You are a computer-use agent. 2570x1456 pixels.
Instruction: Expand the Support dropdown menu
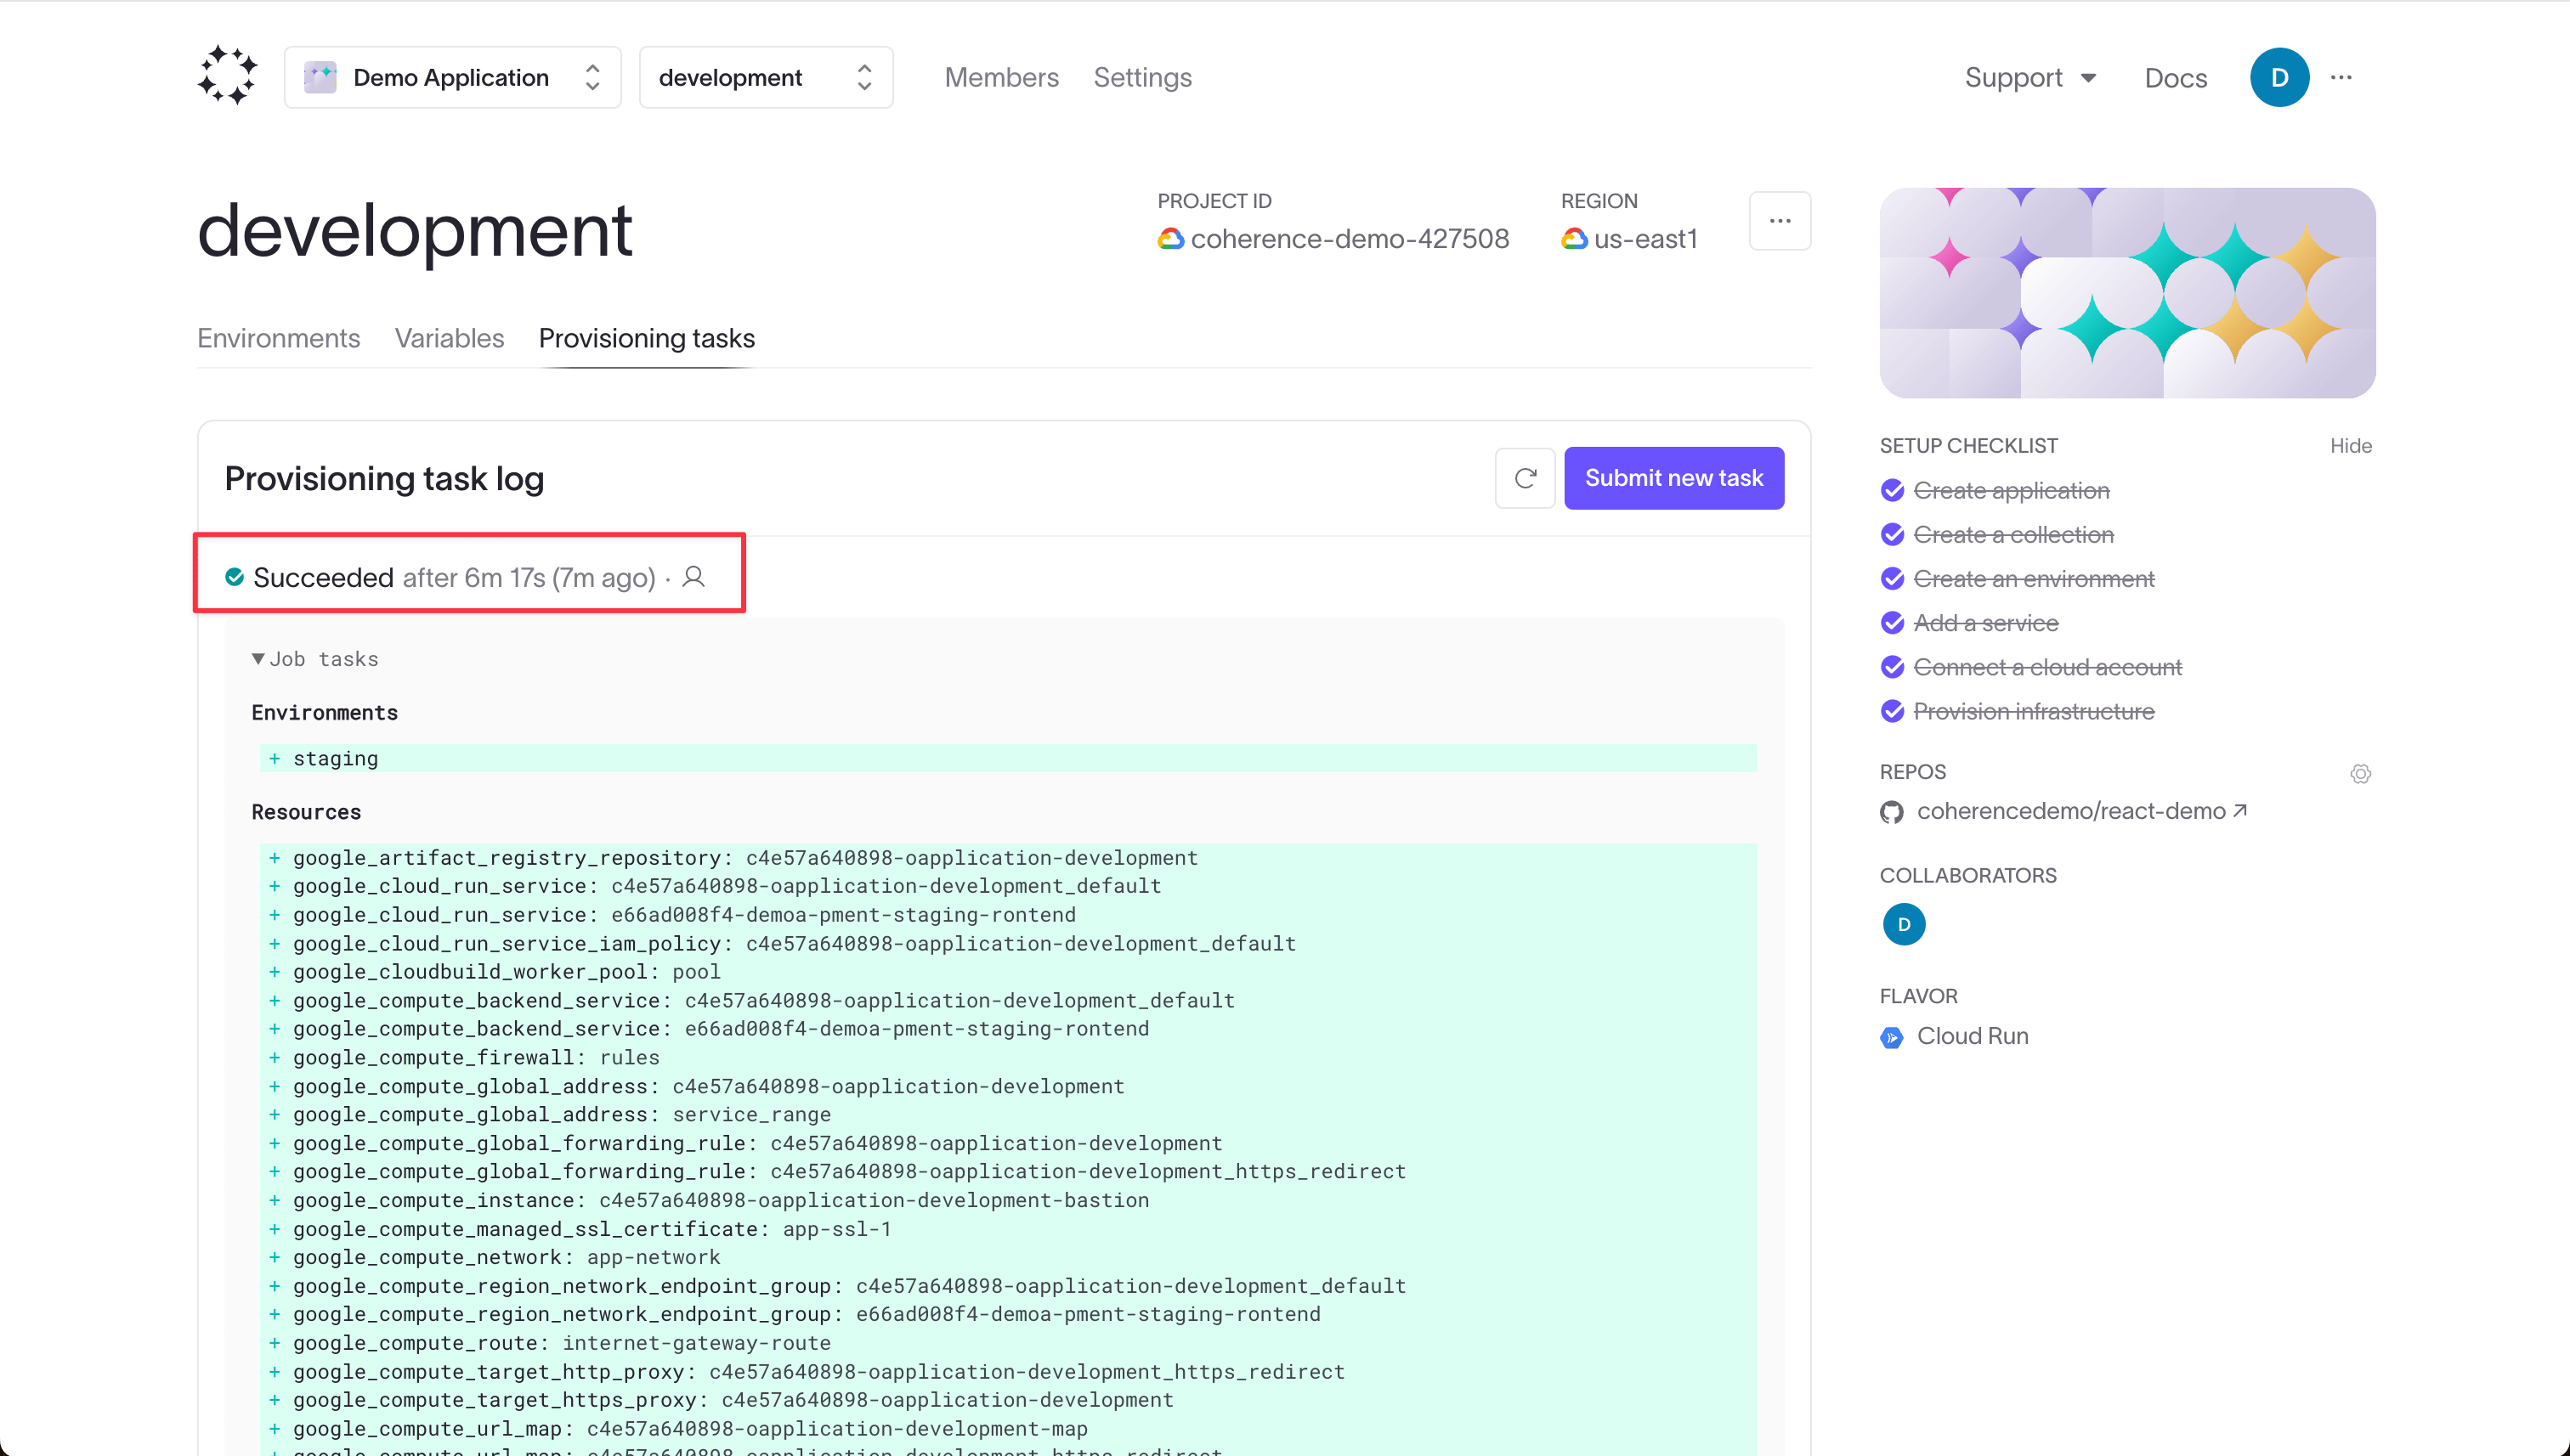click(2031, 77)
